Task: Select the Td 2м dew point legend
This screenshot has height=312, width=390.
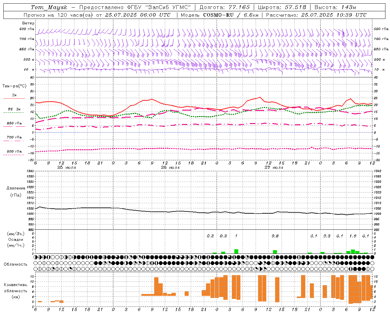Action: [x=14, y=109]
